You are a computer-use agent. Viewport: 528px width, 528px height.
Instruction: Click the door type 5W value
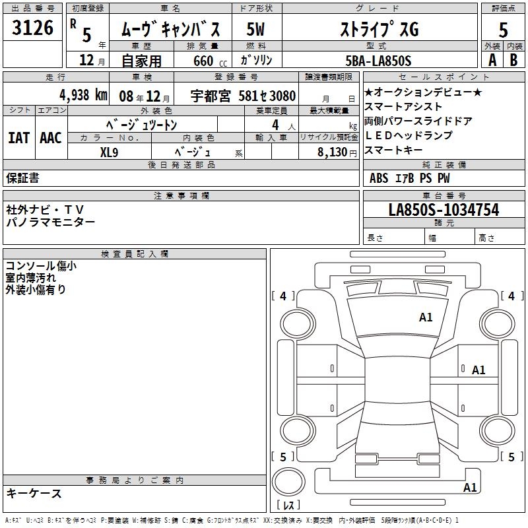click(x=255, y=29)
